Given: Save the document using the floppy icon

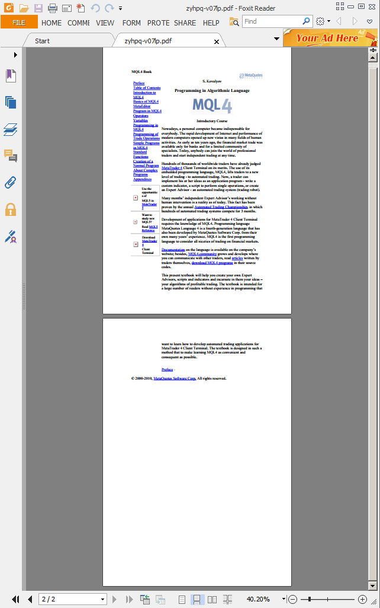Looking at the screenshot, I should click(x=38, y=8).
